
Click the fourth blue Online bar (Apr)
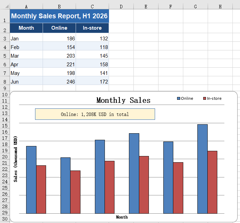tap(134, 173)
